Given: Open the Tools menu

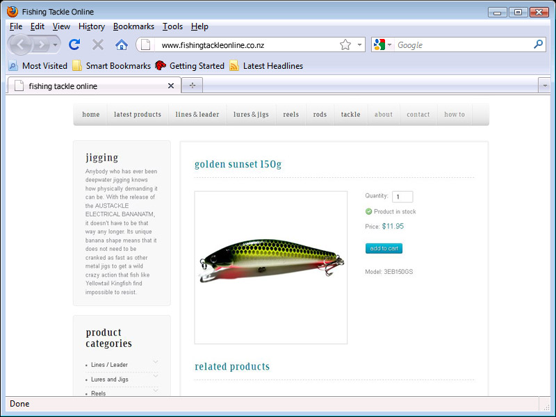Looking at the screenshot, I should [172, 26].
